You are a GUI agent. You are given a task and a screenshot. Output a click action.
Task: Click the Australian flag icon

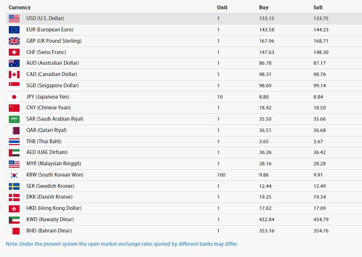(x=14, y=63)
